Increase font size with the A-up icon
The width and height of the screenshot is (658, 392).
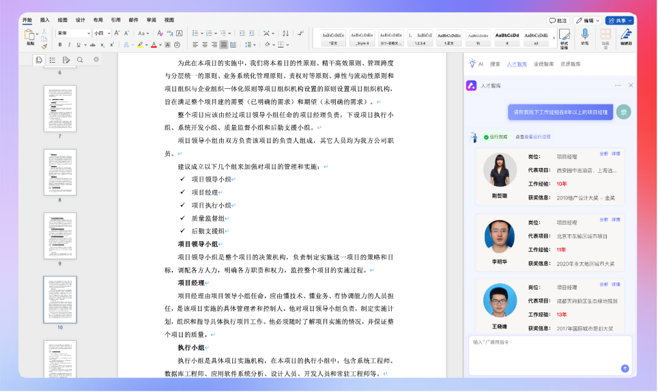tap(117, 33)
